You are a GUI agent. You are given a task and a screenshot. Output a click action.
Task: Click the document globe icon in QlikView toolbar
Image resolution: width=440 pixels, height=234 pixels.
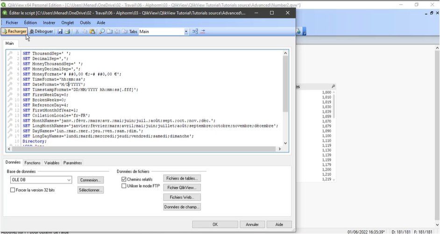tap(298, 31)
